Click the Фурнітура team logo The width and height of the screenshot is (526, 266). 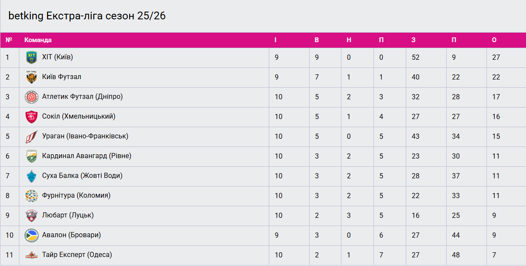[x=31, y=196]
